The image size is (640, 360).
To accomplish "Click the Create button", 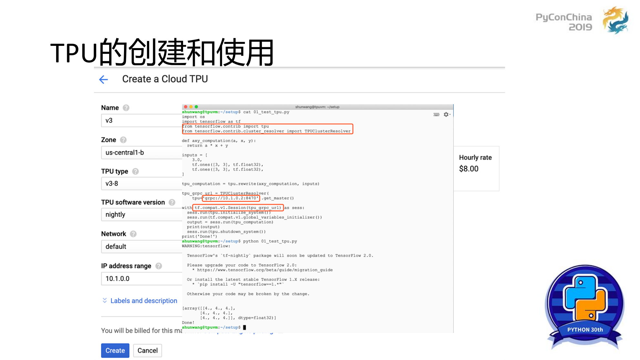I will (x=115, y=350).
